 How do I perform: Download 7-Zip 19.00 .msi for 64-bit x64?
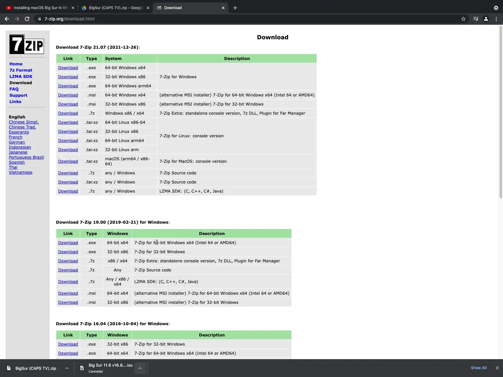pyautogui.click(x=68, y=293)
